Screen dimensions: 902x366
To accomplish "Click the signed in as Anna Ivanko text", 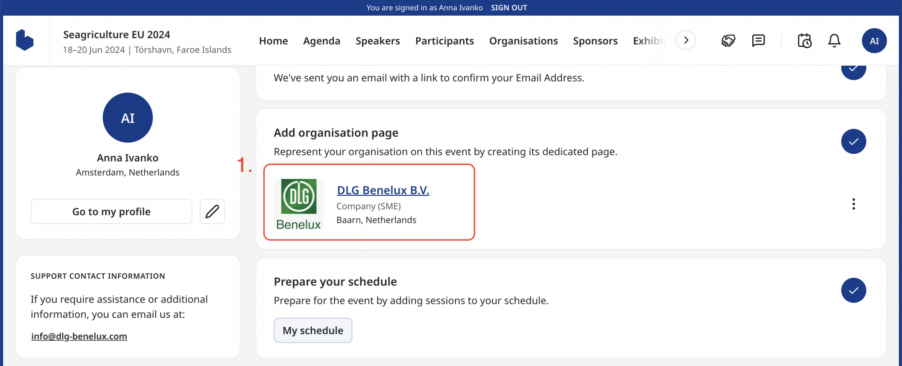I will click(424, 8).
